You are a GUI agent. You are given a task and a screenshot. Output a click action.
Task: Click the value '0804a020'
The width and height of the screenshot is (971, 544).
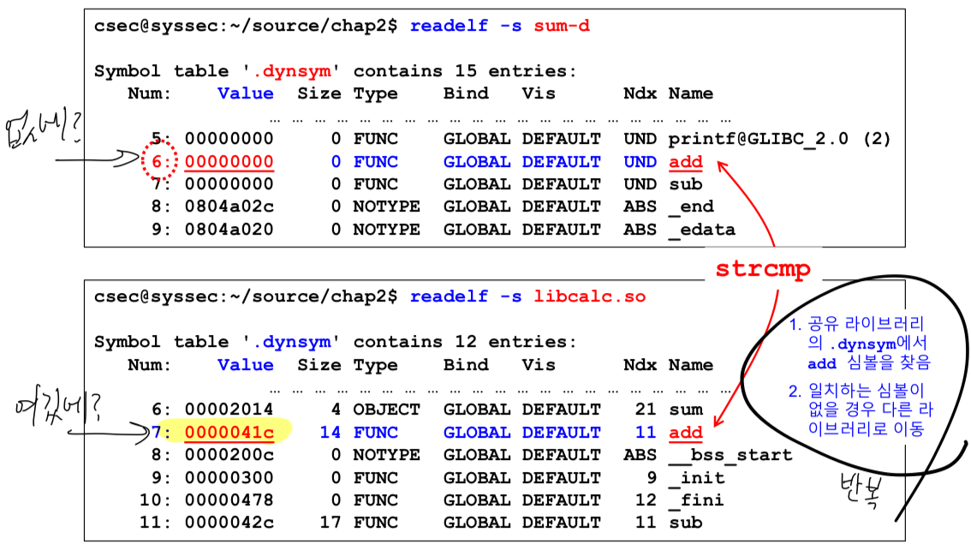229,230
